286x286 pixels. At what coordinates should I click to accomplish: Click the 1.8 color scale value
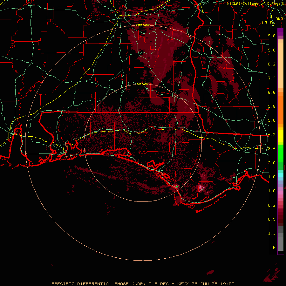272,177
